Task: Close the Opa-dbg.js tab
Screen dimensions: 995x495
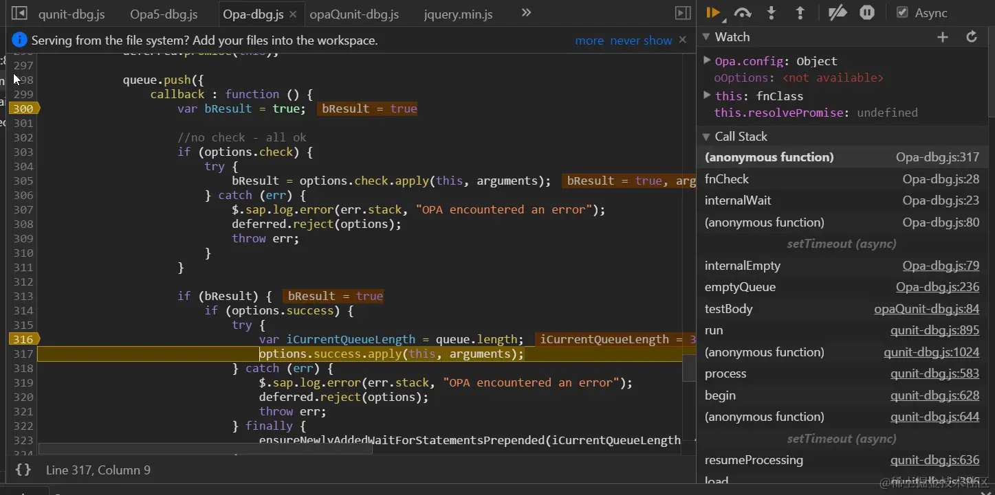Action: coord(293,14)
